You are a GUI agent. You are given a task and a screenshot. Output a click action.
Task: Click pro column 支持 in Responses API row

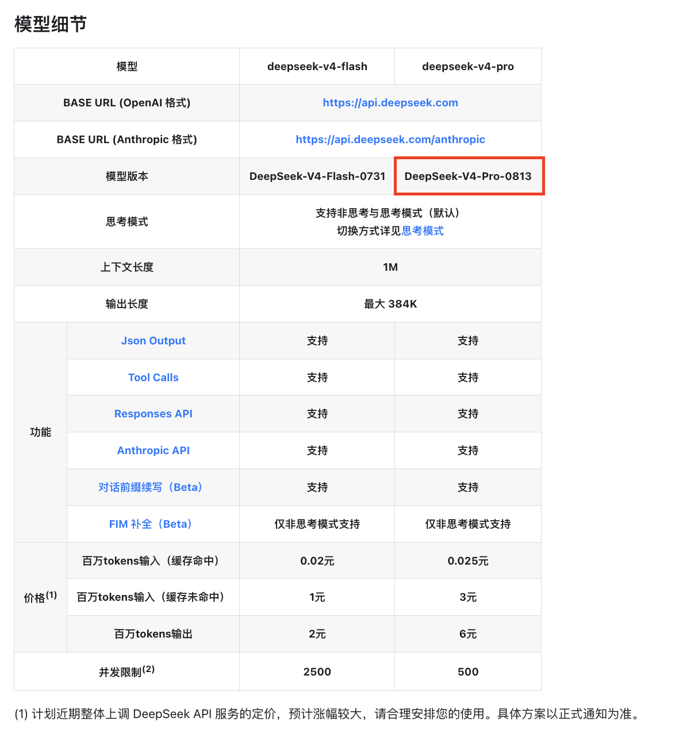tap(468, 414)
